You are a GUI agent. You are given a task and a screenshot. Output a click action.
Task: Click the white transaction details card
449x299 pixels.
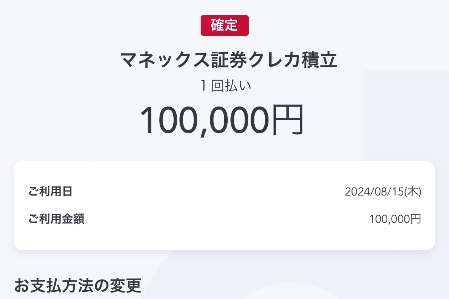(224, 205)
